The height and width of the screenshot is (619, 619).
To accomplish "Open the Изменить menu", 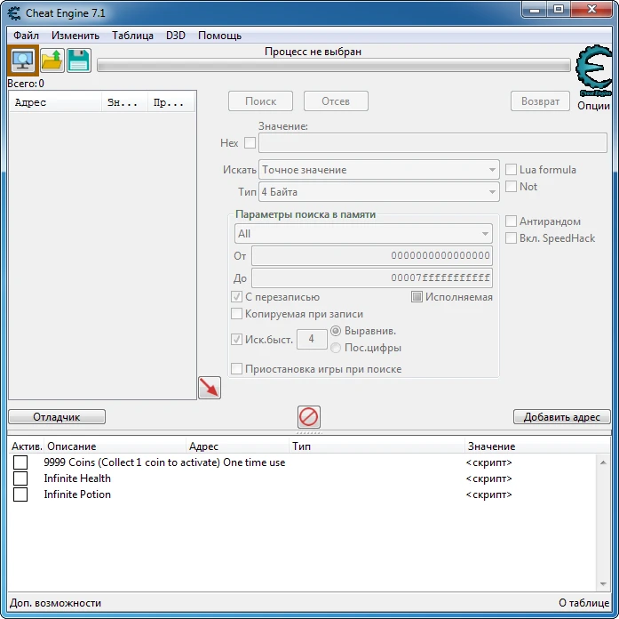I will coord(75,36).
